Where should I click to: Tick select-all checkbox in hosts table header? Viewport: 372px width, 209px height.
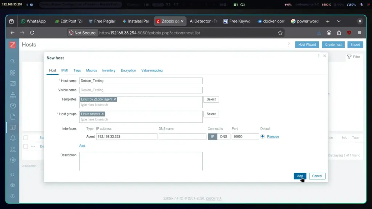(26, 138)
